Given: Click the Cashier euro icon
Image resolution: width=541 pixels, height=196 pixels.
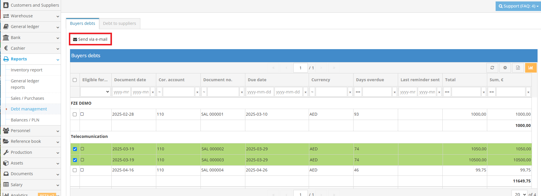Looking at the screenshot, I should [6, 48].
